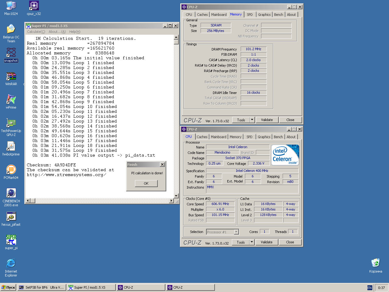Image resolution: width=389 pixels, height=292 pixels.
Task: Switch to Super PI taskbar item
Action: point(91,287)
